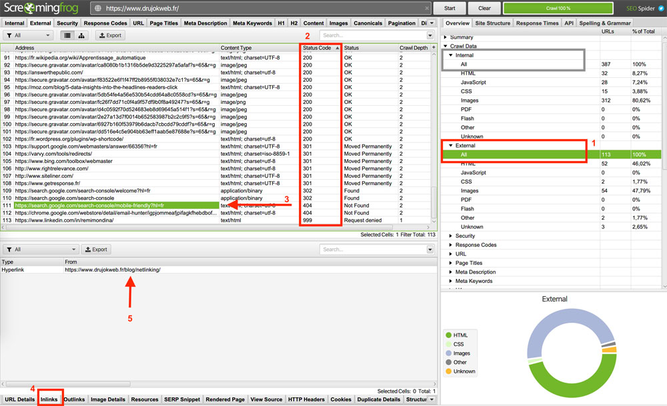
Task: Collapse the Crawl Data section
Action: click(x=446, y=46)
